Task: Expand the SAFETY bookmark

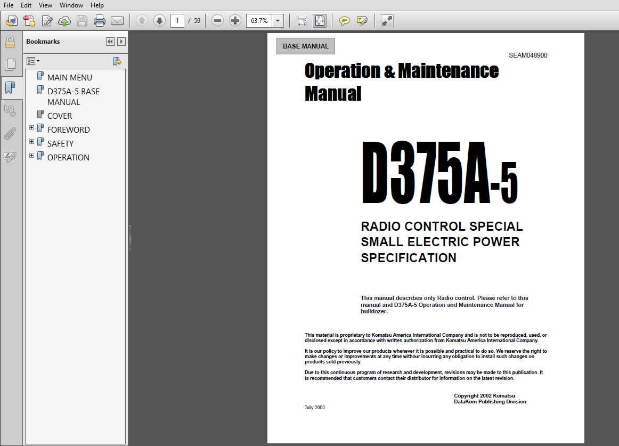Action: (x=31, y=142)
